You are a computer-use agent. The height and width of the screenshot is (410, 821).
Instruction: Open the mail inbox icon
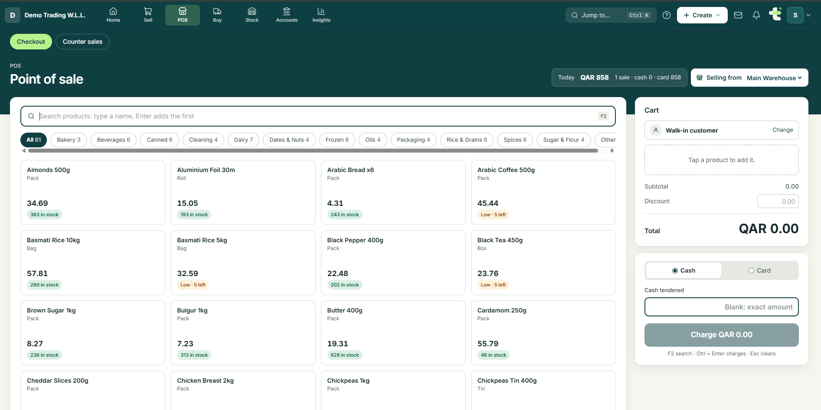coord(738,15)
